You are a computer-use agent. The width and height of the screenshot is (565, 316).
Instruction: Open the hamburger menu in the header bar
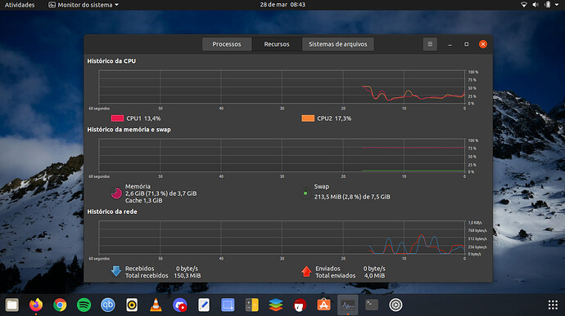click(430, 44)
